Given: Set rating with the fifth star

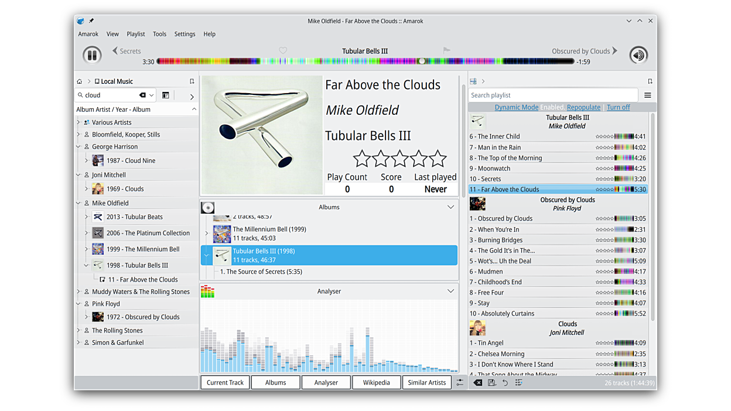Looking at the screenshot, I should (438, 159).
